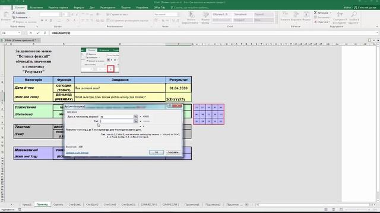The height and width of the screenshot is (213, 380).
Task: Select the Категорія header cell
Action: (33, 80)
